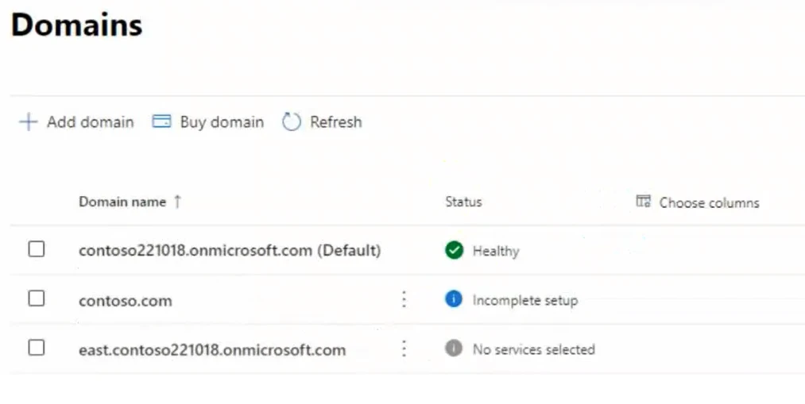Click the Status column header
Screen dimensions: 805x404
(x=463, y=202)
